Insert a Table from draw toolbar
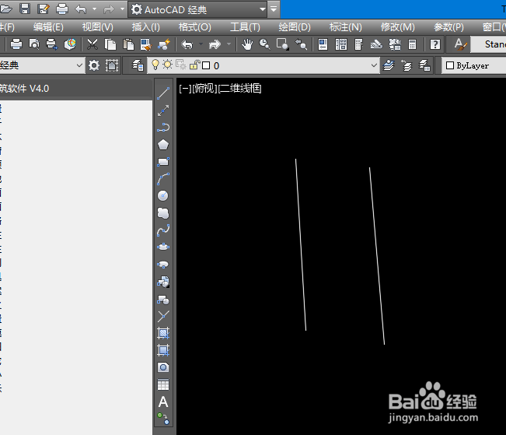Image resolution: width=506 pixels, height=435 pixels. [x=163, y=384]
